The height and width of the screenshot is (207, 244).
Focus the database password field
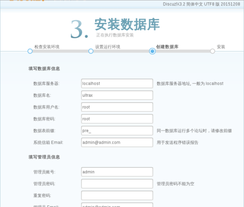117,119
